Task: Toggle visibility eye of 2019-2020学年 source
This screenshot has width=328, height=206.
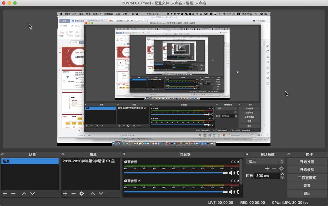Action: click(x=108, y=161)
